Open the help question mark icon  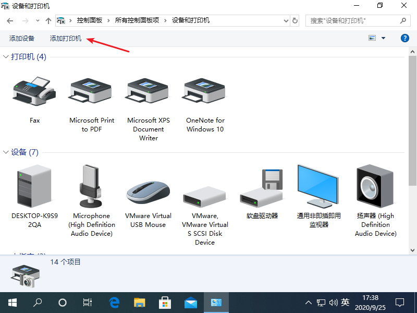(404, 38)
